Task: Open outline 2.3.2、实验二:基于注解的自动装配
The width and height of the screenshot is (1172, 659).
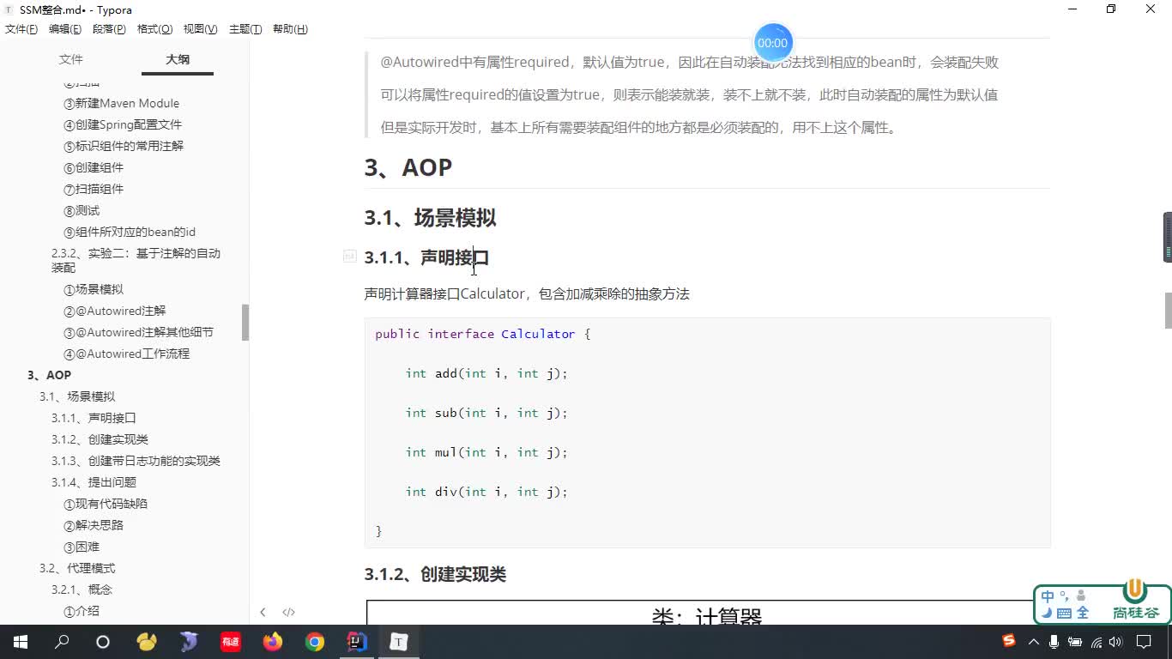Action: [136, 260]
